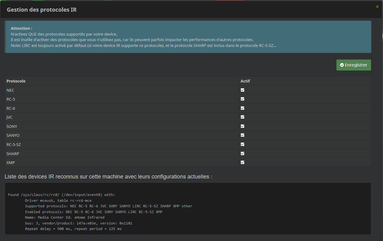Click the Protocole column header
This screenshot has width=383, height=241.
[16, 81]
